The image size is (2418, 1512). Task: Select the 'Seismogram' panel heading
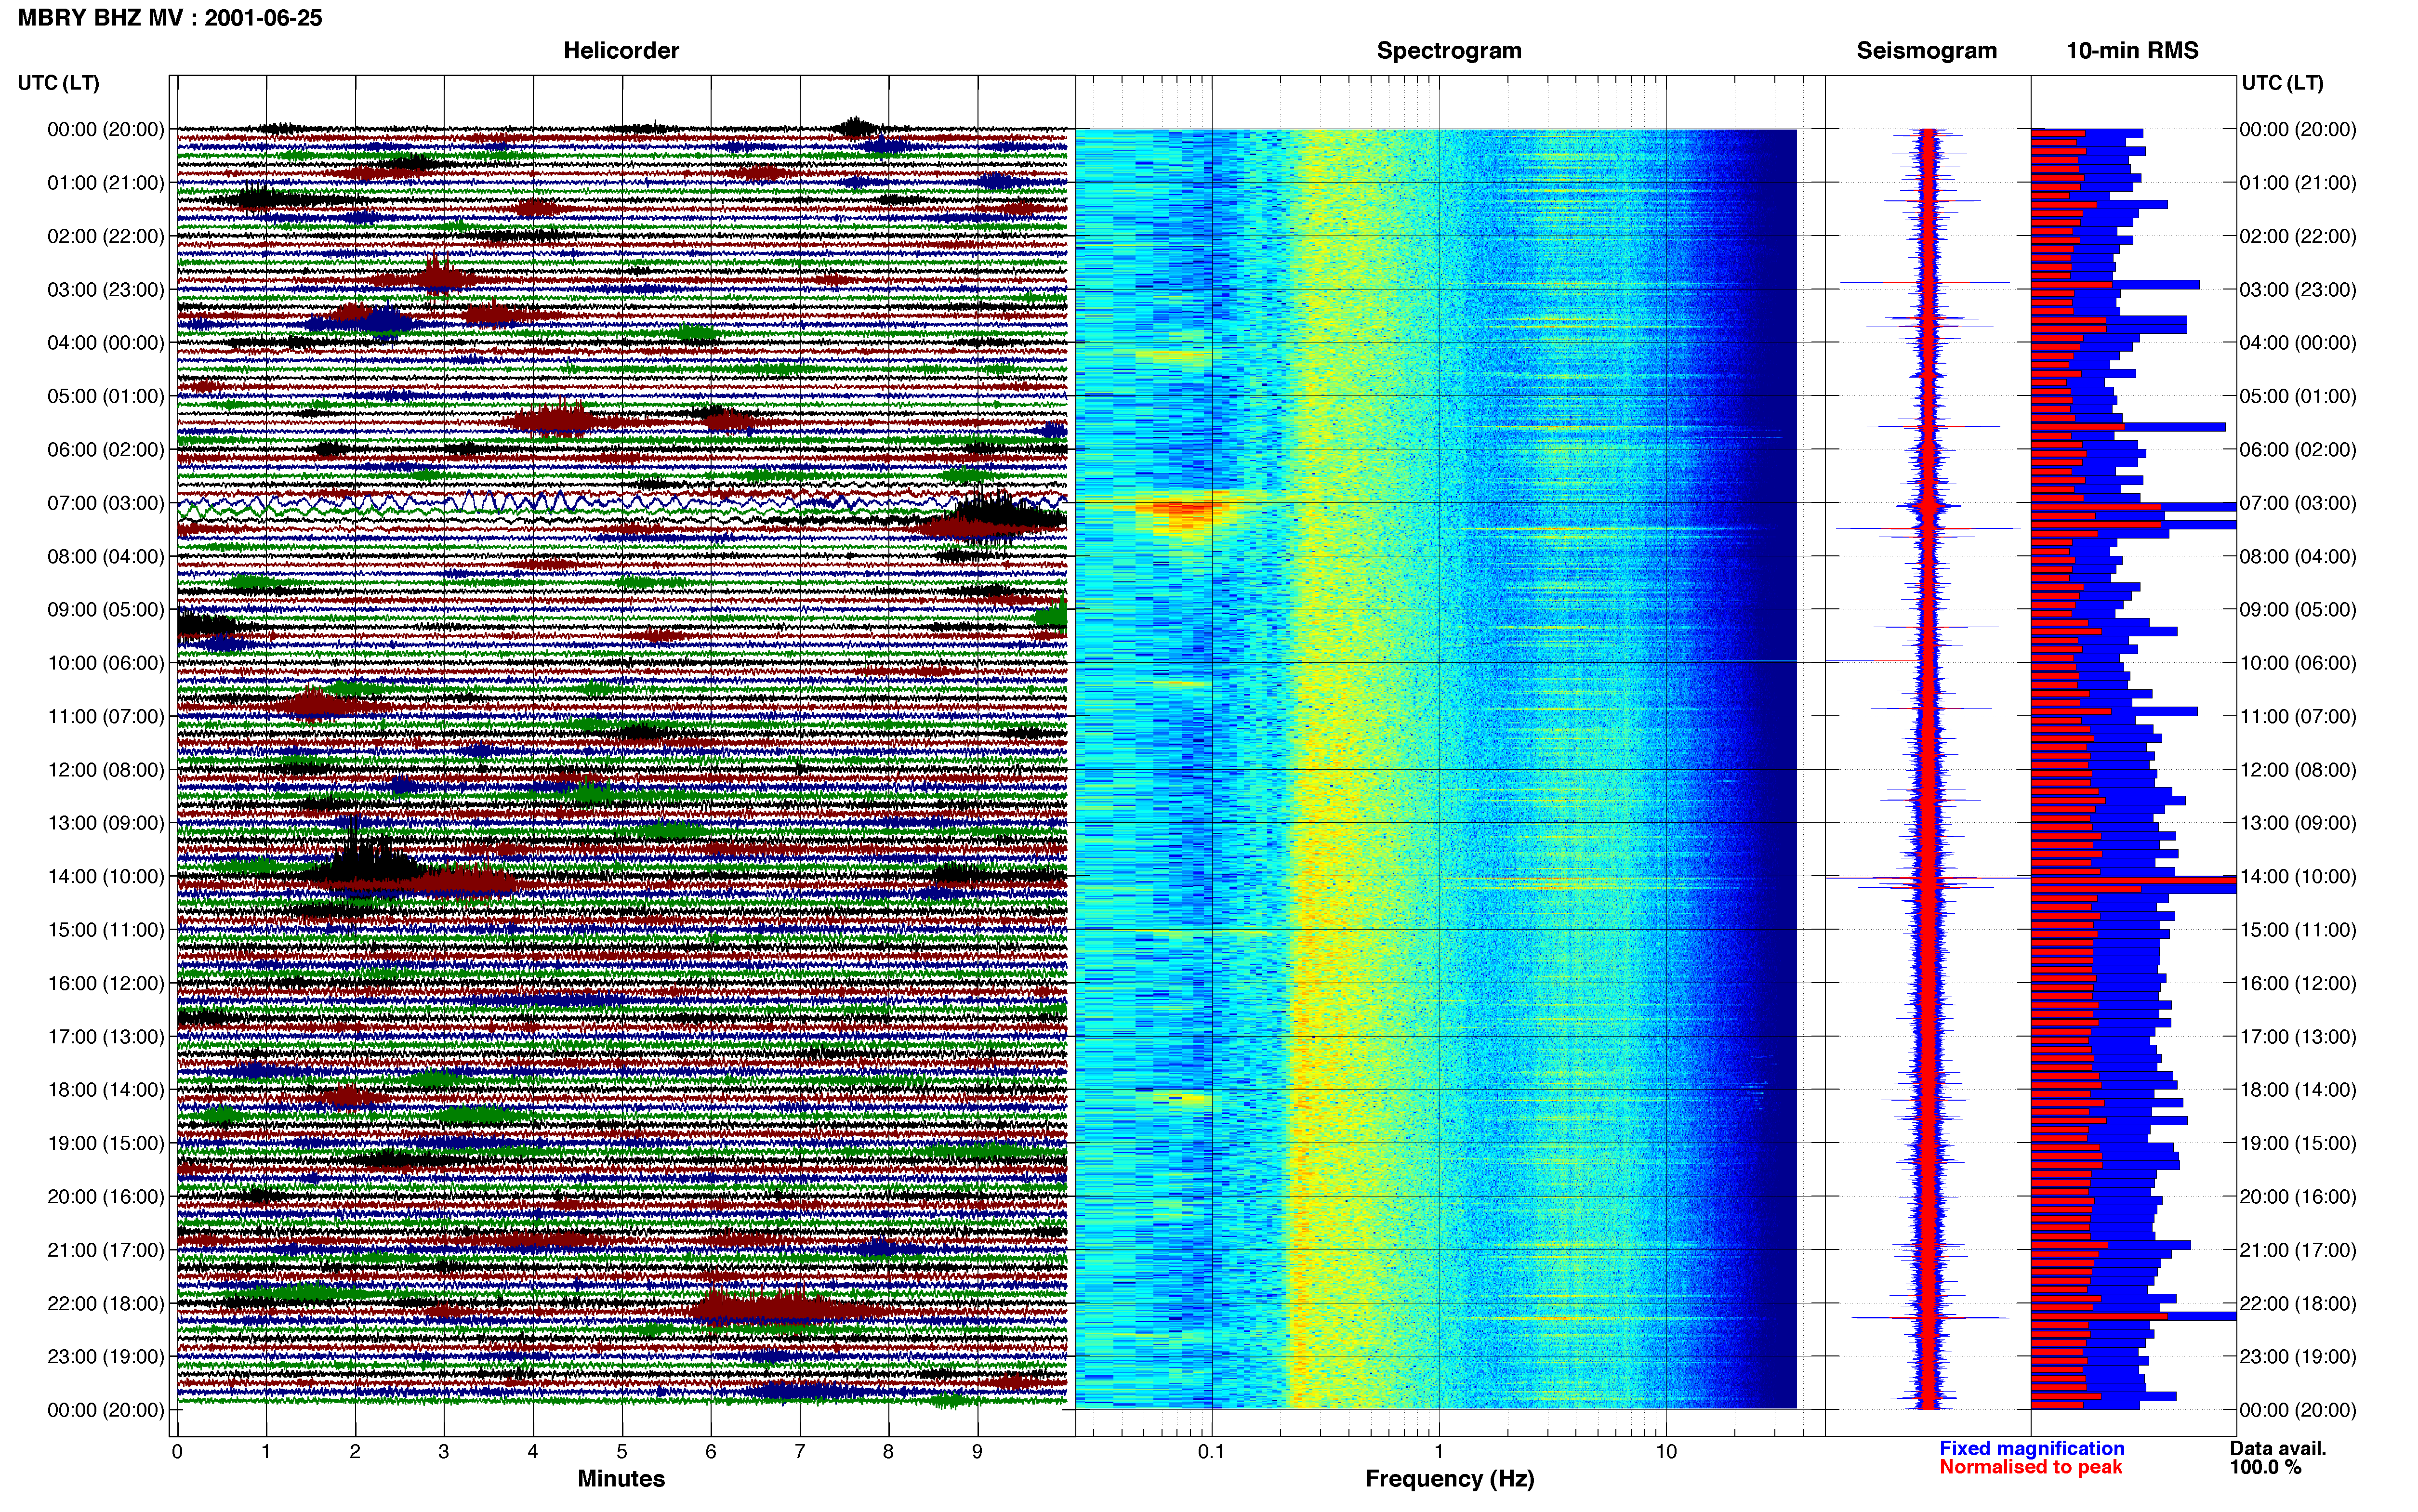(1927, 51)
